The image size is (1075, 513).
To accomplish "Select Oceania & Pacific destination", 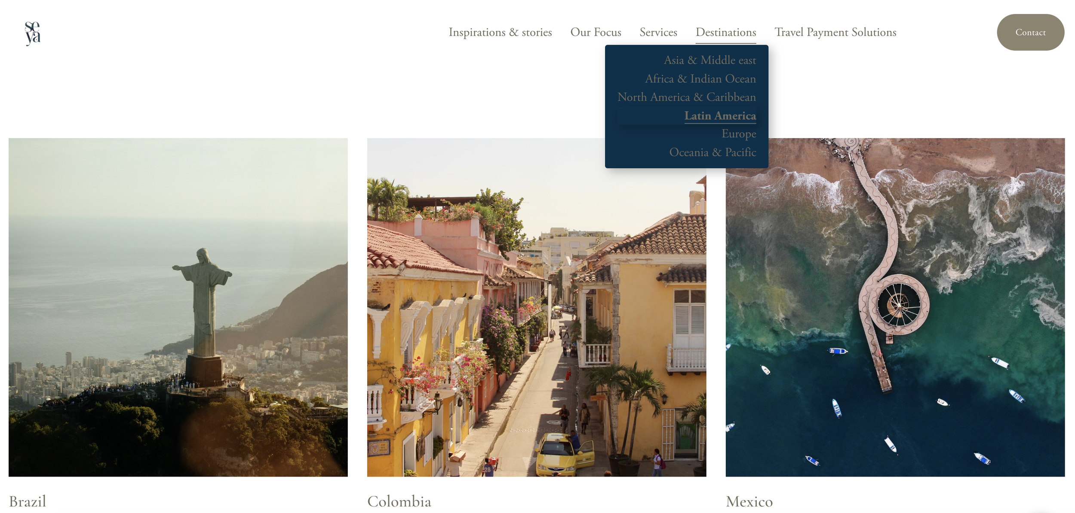I will click(712, 152).
